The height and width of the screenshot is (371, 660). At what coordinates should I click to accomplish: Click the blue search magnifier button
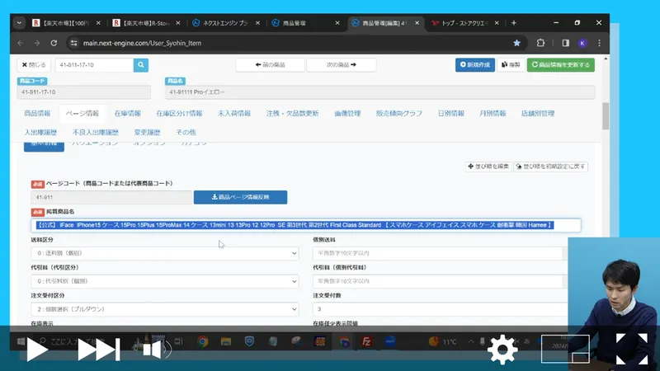140,65
